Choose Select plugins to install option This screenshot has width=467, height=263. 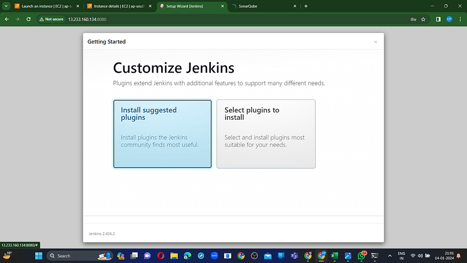pos(266,134)
